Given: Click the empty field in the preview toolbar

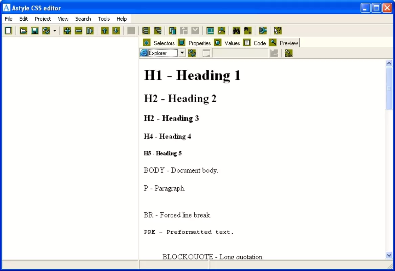Looking at the screenshot, I should [241, 53].
